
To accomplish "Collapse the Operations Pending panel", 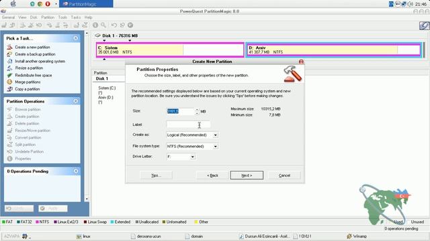I will click(x=76, y=171).
